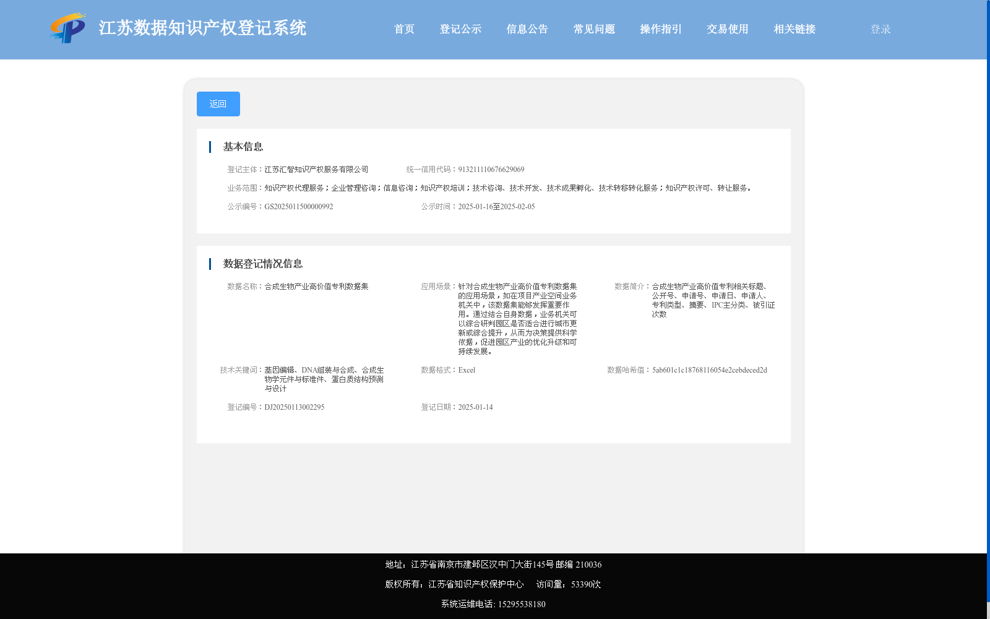Select hash value 5ab601c1c18768116054e2cebdeced2d

[x=710, y=370]
